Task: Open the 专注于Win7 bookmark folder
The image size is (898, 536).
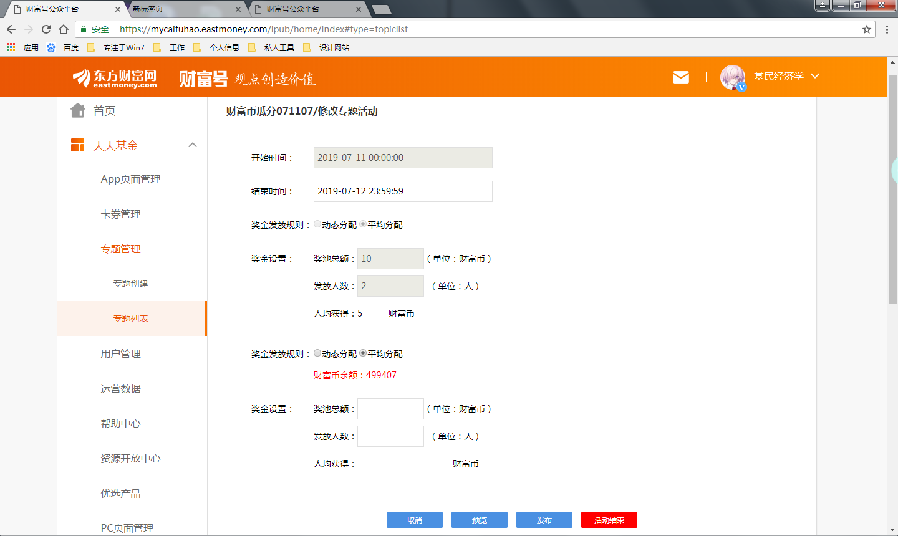Action: coord(116,47)
